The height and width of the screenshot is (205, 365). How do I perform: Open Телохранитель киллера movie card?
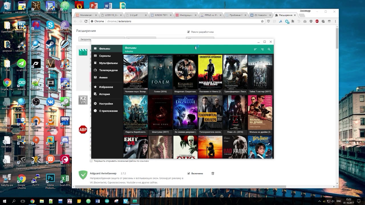(x=210, y=114)
